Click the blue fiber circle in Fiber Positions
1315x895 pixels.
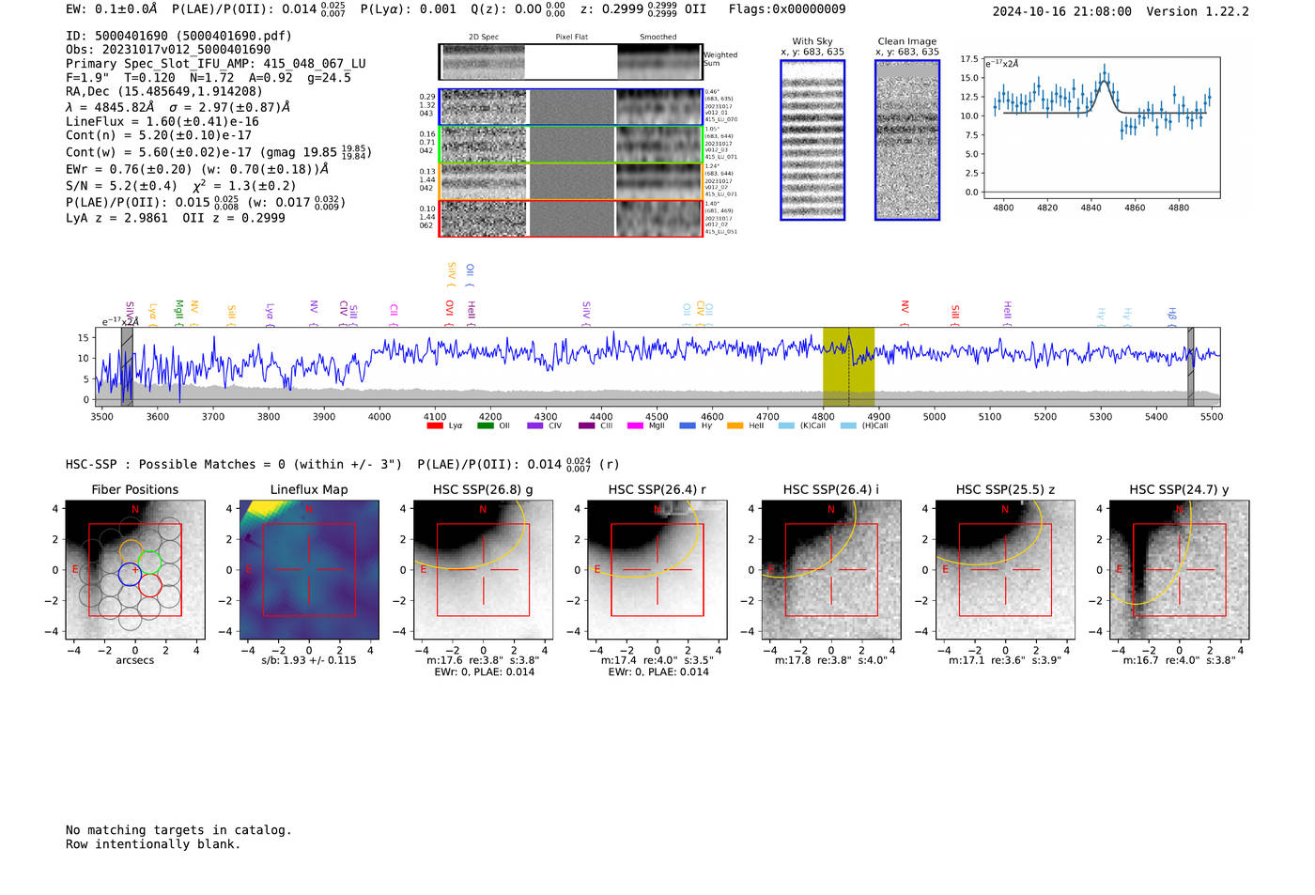(130, 574)
